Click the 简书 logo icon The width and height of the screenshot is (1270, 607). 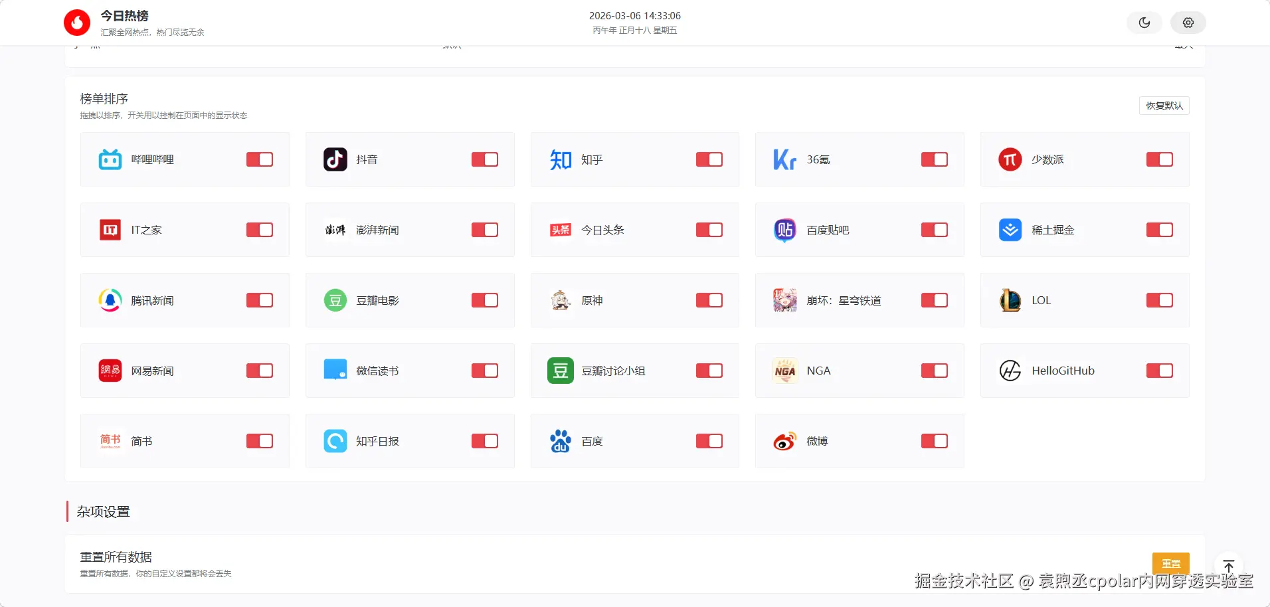(x=110, y=441)
